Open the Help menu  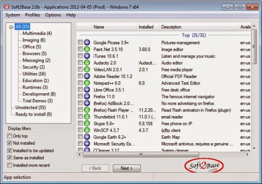click(71, 15)
